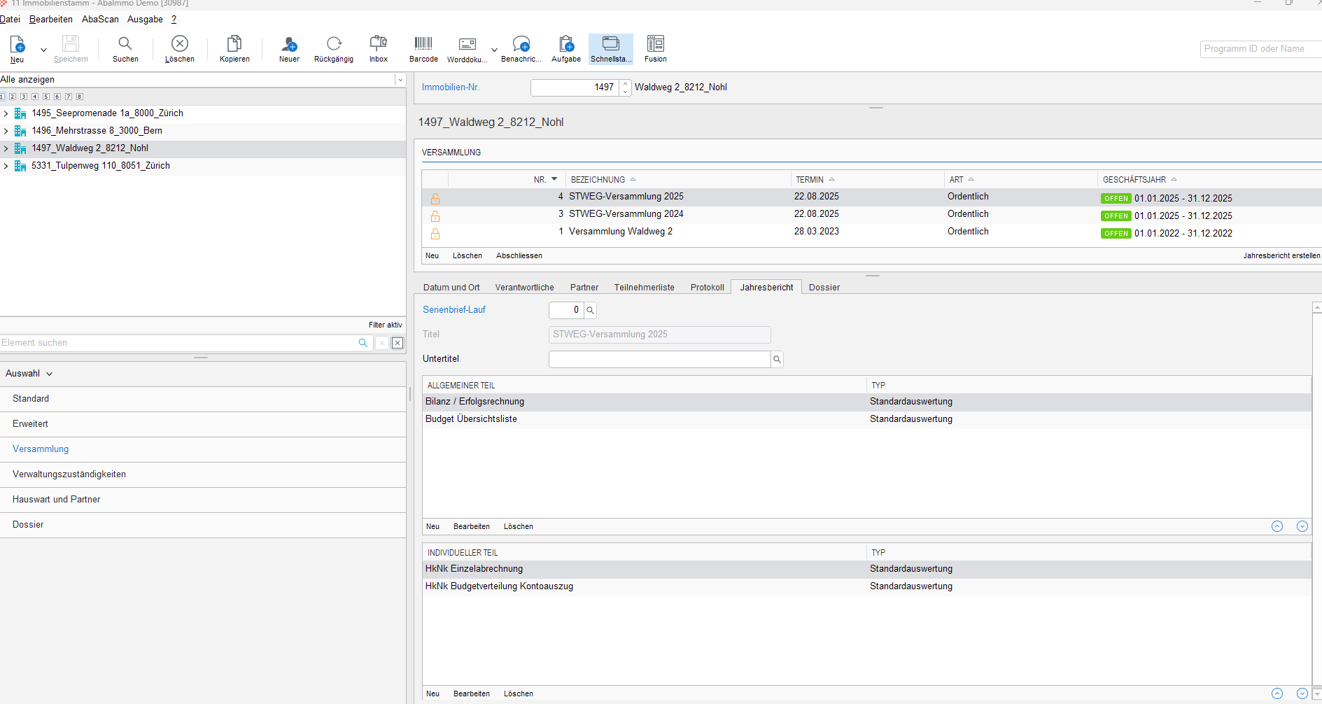Close the filter with the X box
1322x704 pixels.
(398, 343)
